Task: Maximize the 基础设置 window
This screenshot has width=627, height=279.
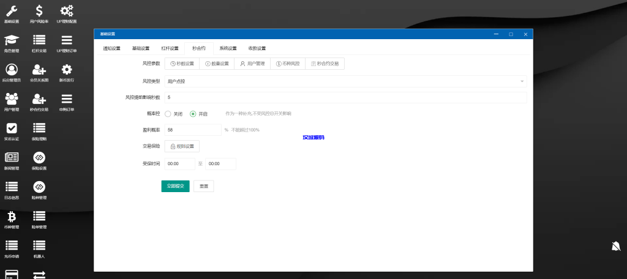Action: click(x=511, y=34)
